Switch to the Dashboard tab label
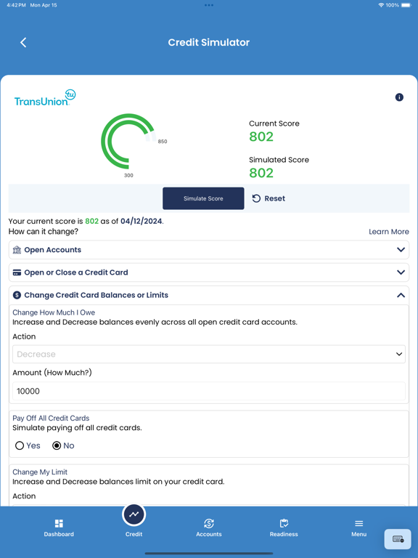Image resolution: width=418 pixels, height=558 pixels. click(x=59, y=534)
